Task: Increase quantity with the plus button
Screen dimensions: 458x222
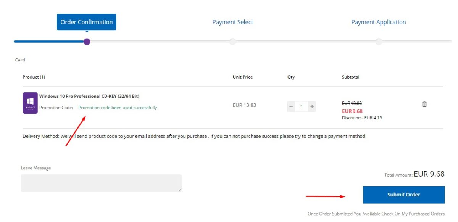Action: 312,106
